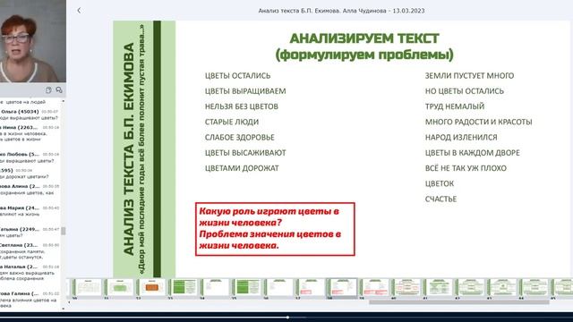Select the leftmost thumbnail with a table
The width and height of the screenshot is (573, 322).
point(88,288)
